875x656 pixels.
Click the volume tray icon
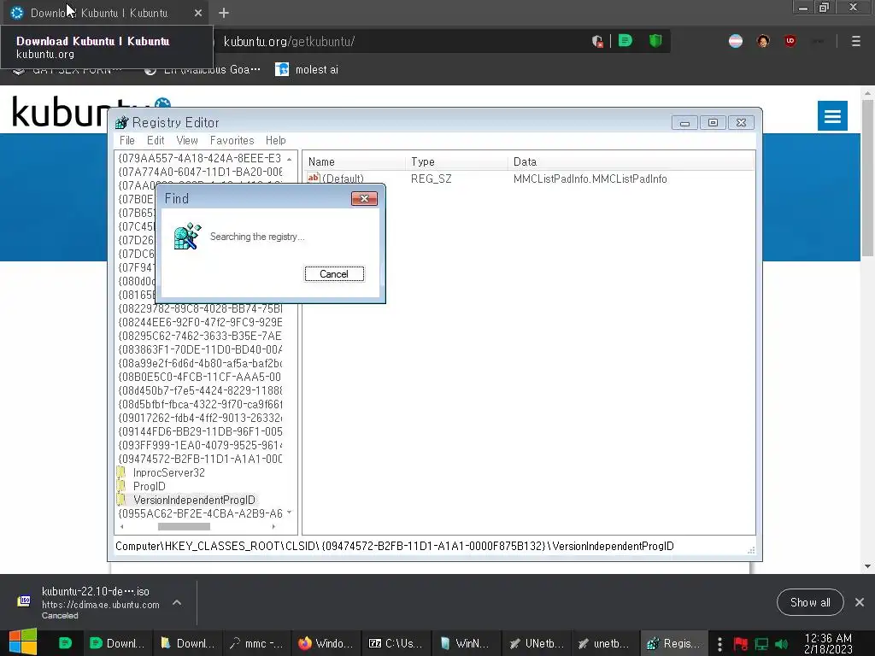pyautogui.click(x=781, y=644)
